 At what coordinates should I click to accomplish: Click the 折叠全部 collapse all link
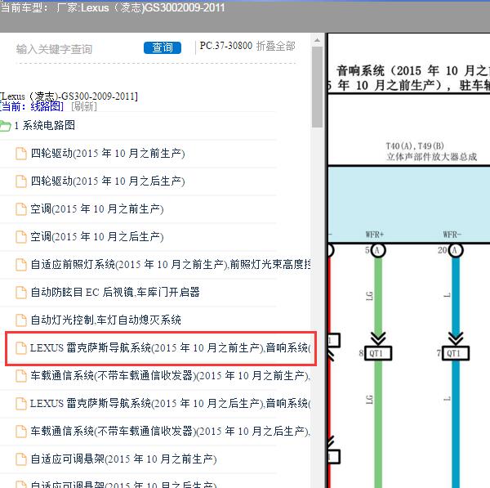[276, 46]
